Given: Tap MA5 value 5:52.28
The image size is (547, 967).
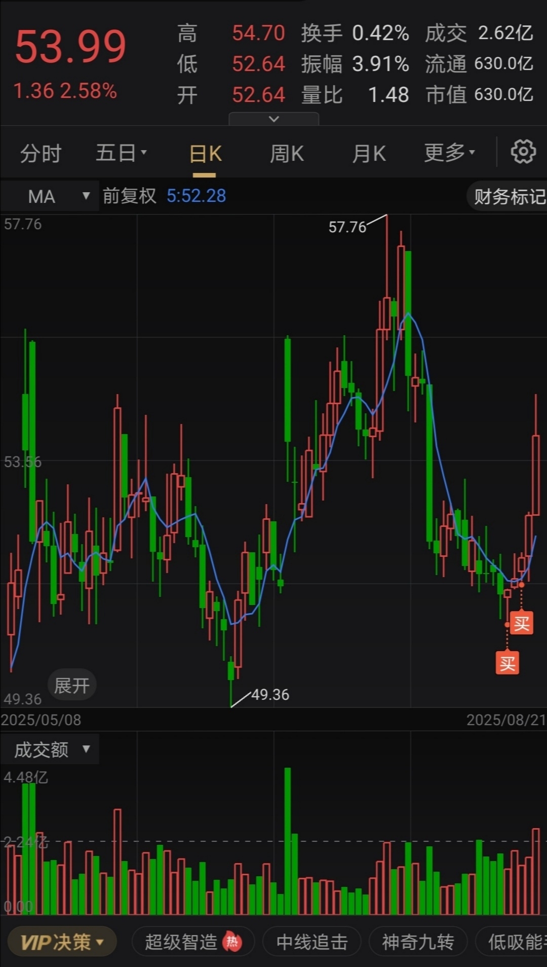Looking at the screenshot, I should (197, 196).
